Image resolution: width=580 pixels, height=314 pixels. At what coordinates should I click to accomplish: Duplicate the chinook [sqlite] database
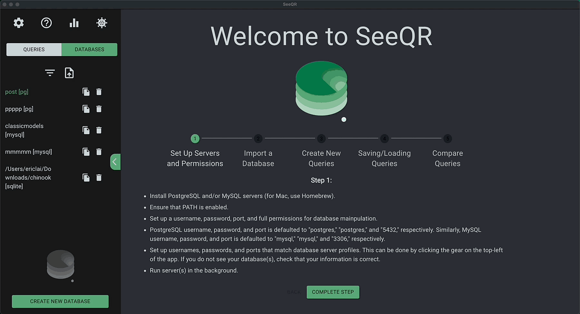(x=86, y=178)
